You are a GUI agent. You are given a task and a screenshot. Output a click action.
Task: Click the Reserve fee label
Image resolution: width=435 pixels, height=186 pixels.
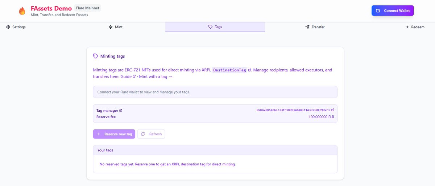pos(106,117)
